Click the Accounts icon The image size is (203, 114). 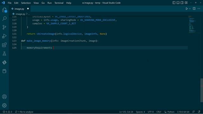point(4,97)
